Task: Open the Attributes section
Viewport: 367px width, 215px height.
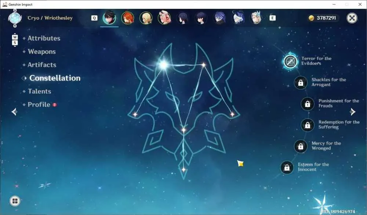Action: tap(44, 38)
